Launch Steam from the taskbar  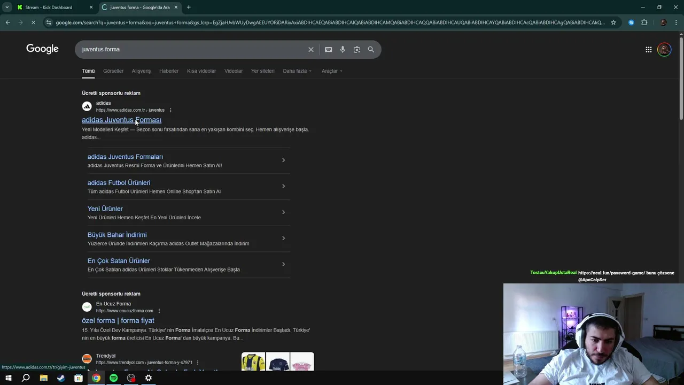click(61, 378)
